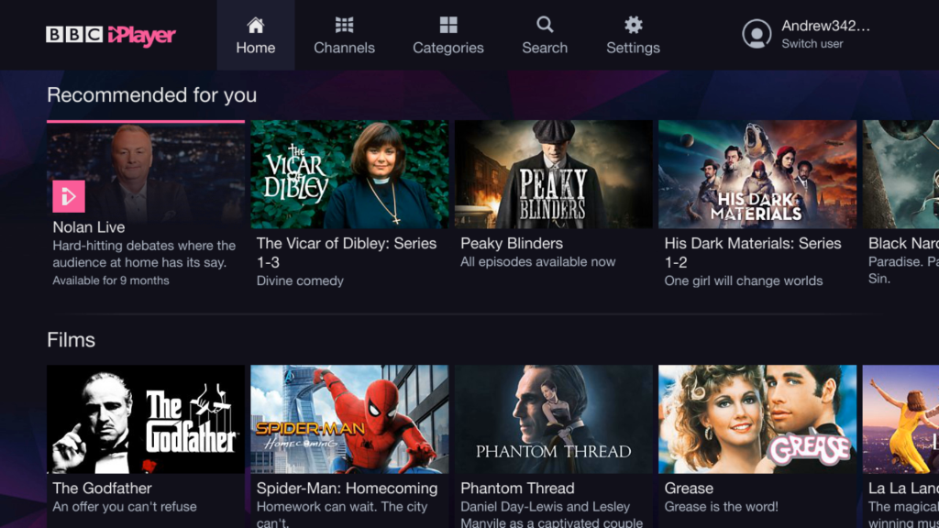This screenshot has width=939, height=528.
Task: Select His Dark Materials poster image
Action: (x=757, y=174)
